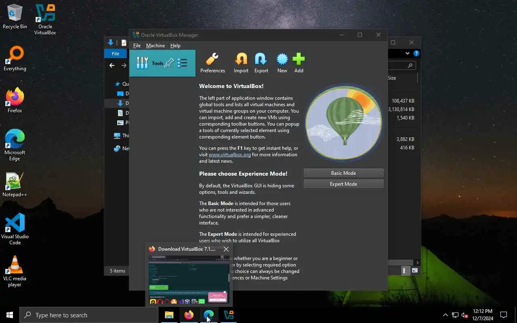Go back in File Explorer
The image size is (517, 323).
coord(112,65)
